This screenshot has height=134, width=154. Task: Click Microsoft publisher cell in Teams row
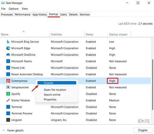point(57,61)
